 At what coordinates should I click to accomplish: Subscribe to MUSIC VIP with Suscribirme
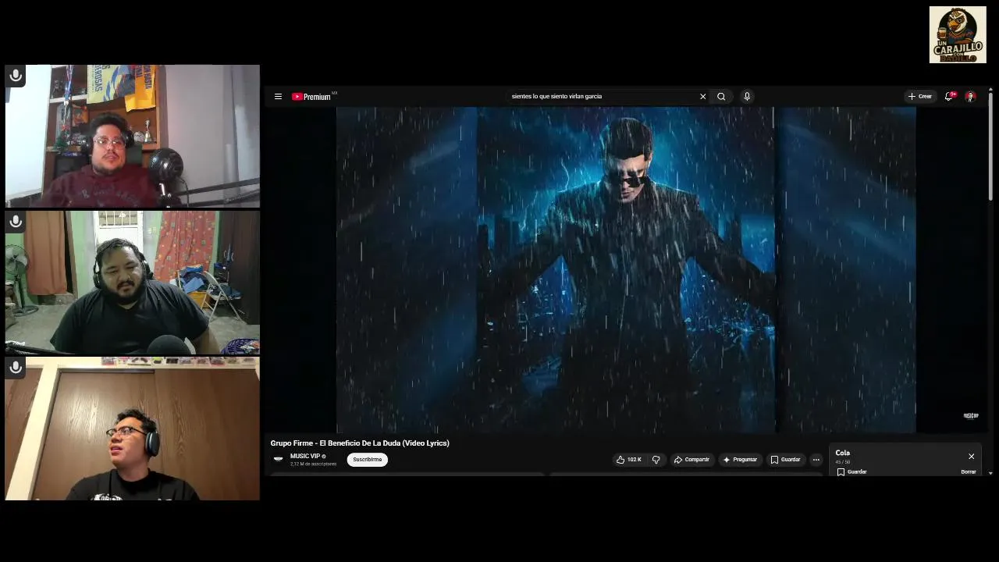pos(367,460)
